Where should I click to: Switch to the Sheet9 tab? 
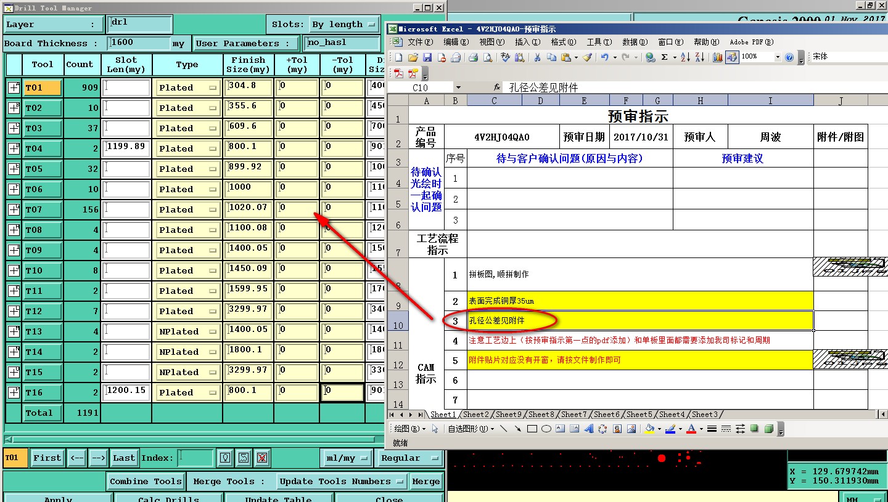508,415
